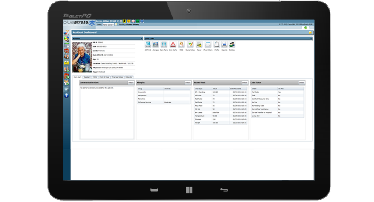Select the BP - Standing vital row
Viewport: 374px width, 202px height.
[x=221, y=92]
